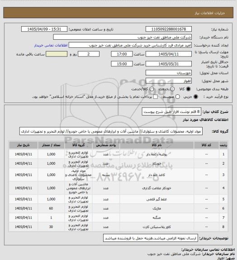This screenshot has height=260, width=237.
Task: Click the ماشین آلات و ابزارهای عمومی group cell
Action: coord(78,188)
